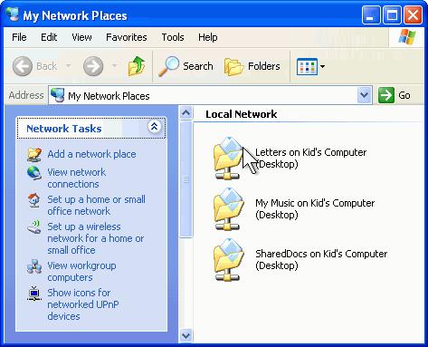Click Add a network place link

(91, 154)
